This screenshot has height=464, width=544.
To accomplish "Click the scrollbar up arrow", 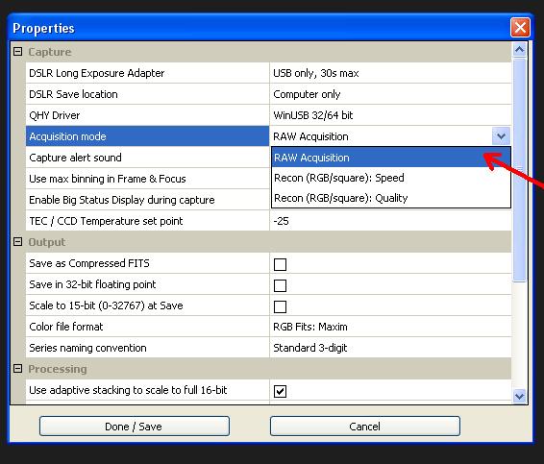I will click(x=519, y=50).
